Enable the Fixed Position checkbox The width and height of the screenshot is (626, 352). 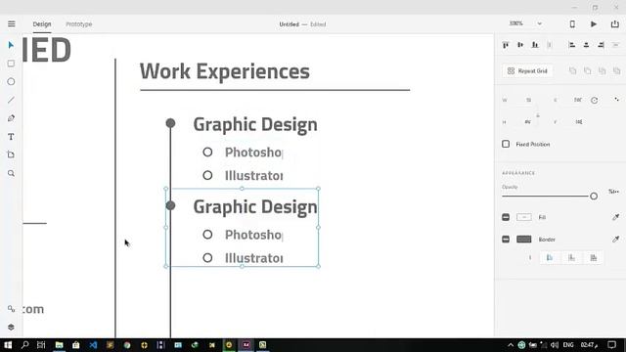[506, 144]
